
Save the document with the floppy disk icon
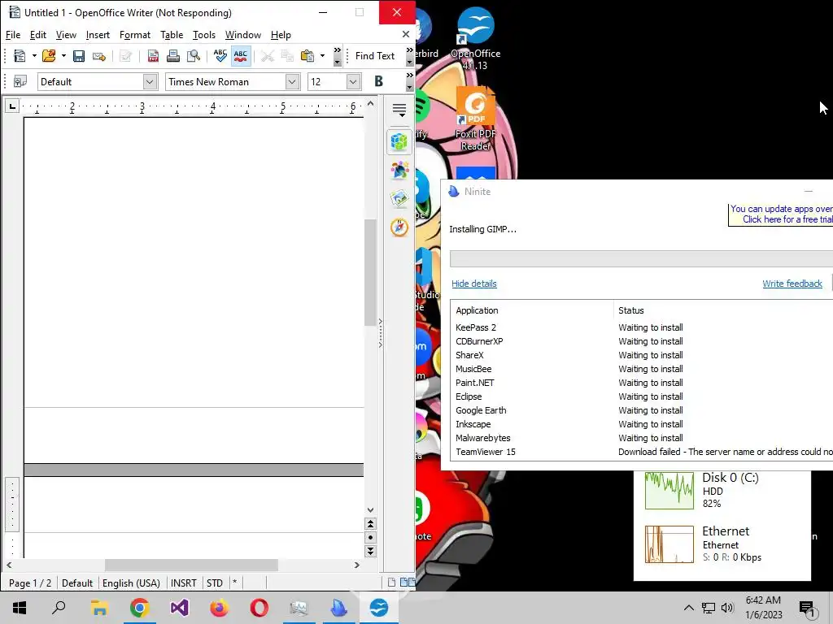79,56
